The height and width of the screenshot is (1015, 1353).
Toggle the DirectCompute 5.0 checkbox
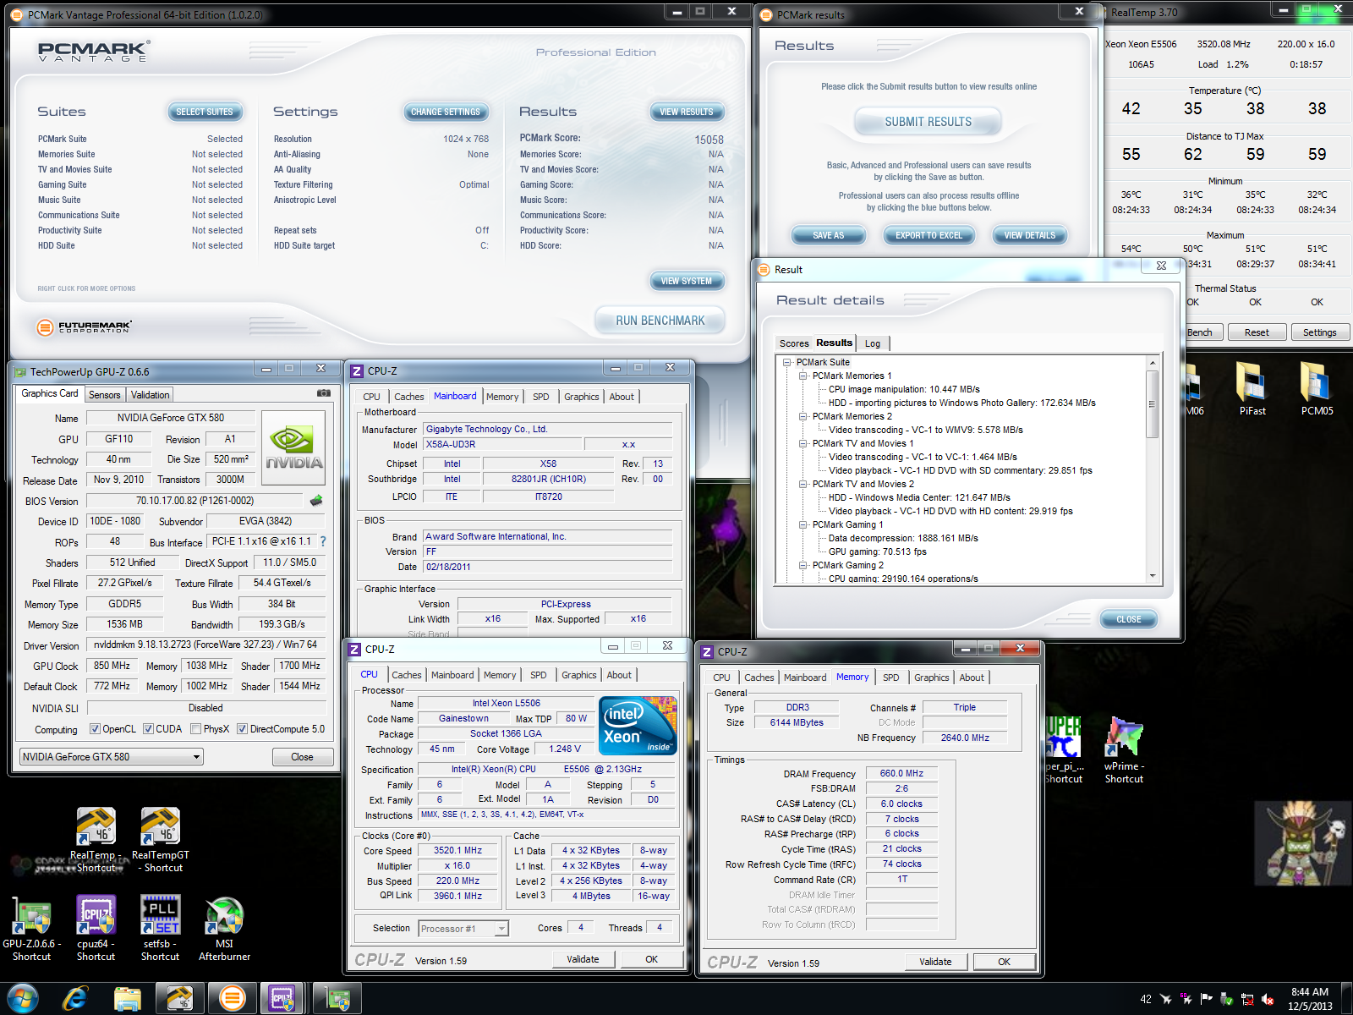coord(242,729)
